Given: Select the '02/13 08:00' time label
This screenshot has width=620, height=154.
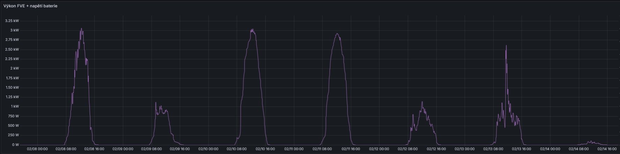Looking at the screenshot, I should tap(494, 149).
